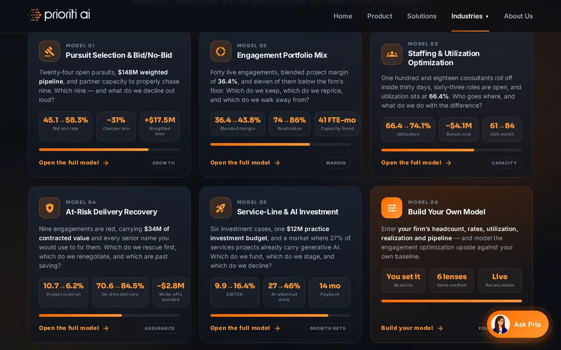Open the full model for Staffing & Utilization
561x350 pixels.
click(416, 163)
